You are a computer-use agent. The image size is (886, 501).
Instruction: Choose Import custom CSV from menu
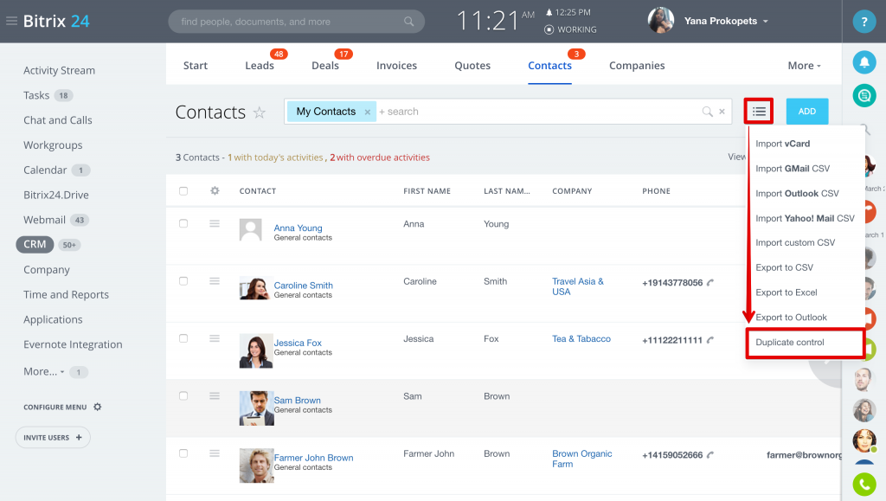click(x=795, y=243)
